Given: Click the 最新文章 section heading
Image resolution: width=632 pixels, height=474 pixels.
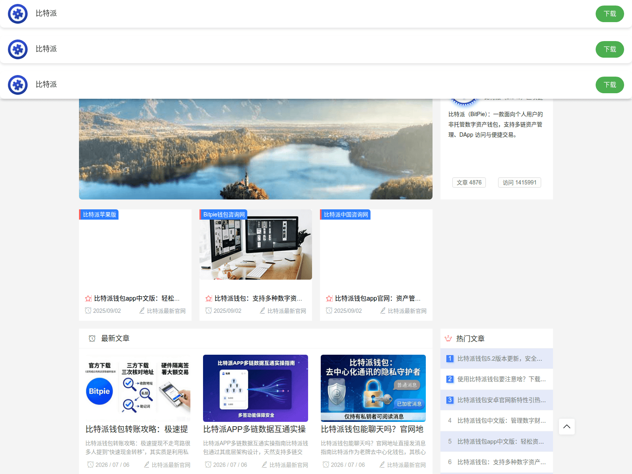Looking at the screenshot, I should point(115,339).
